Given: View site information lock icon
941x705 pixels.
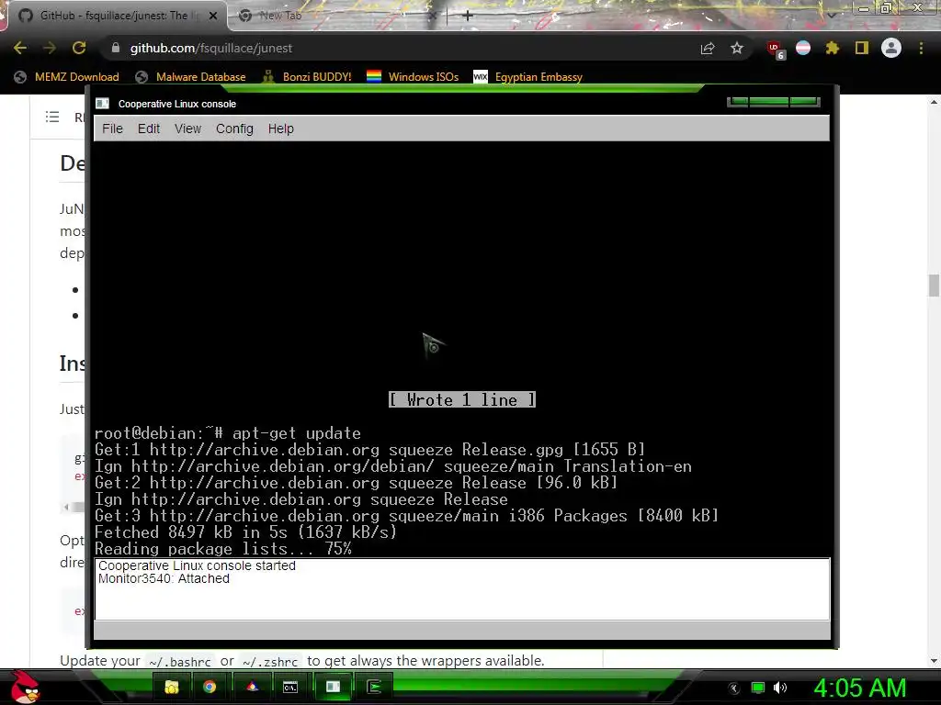Looking at the screenshot, I should [x=116, y=48].
